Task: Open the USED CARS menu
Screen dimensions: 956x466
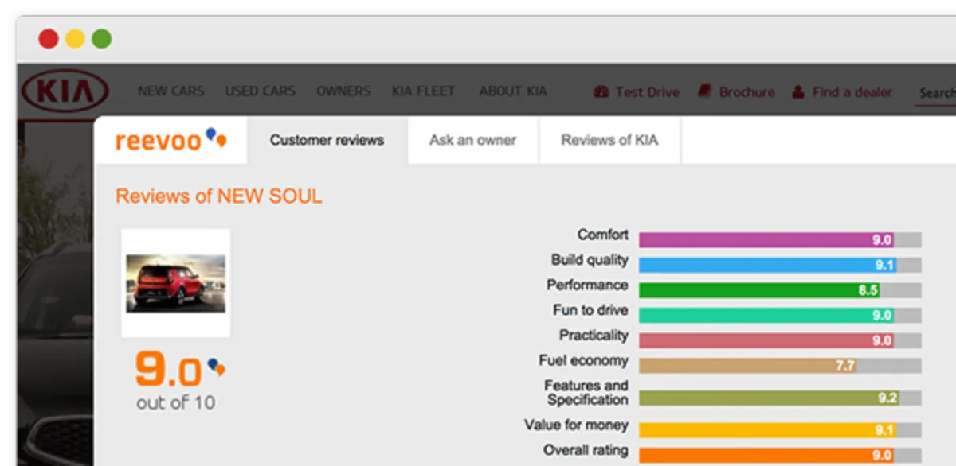Action: [x=260, y=91]
